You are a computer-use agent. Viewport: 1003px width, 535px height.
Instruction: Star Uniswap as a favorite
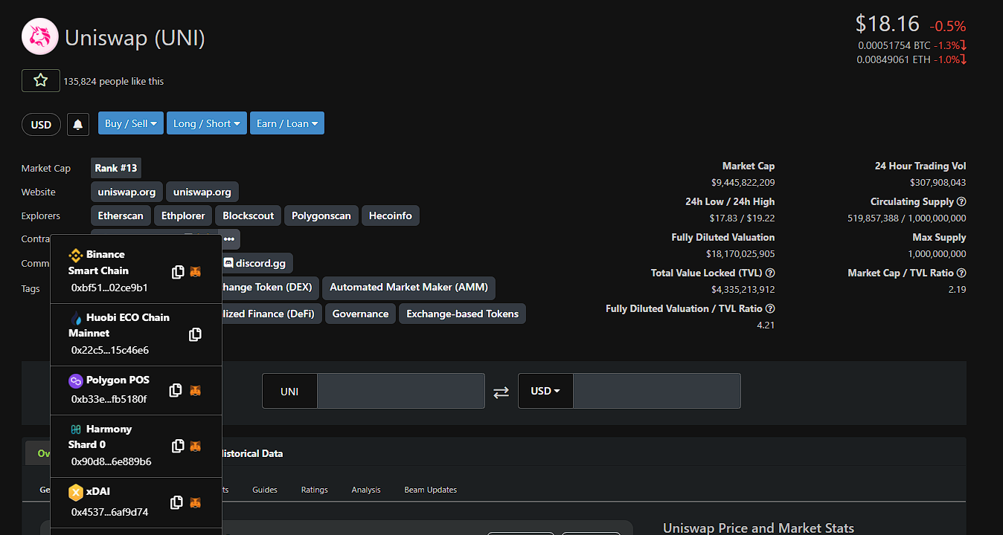41,80
